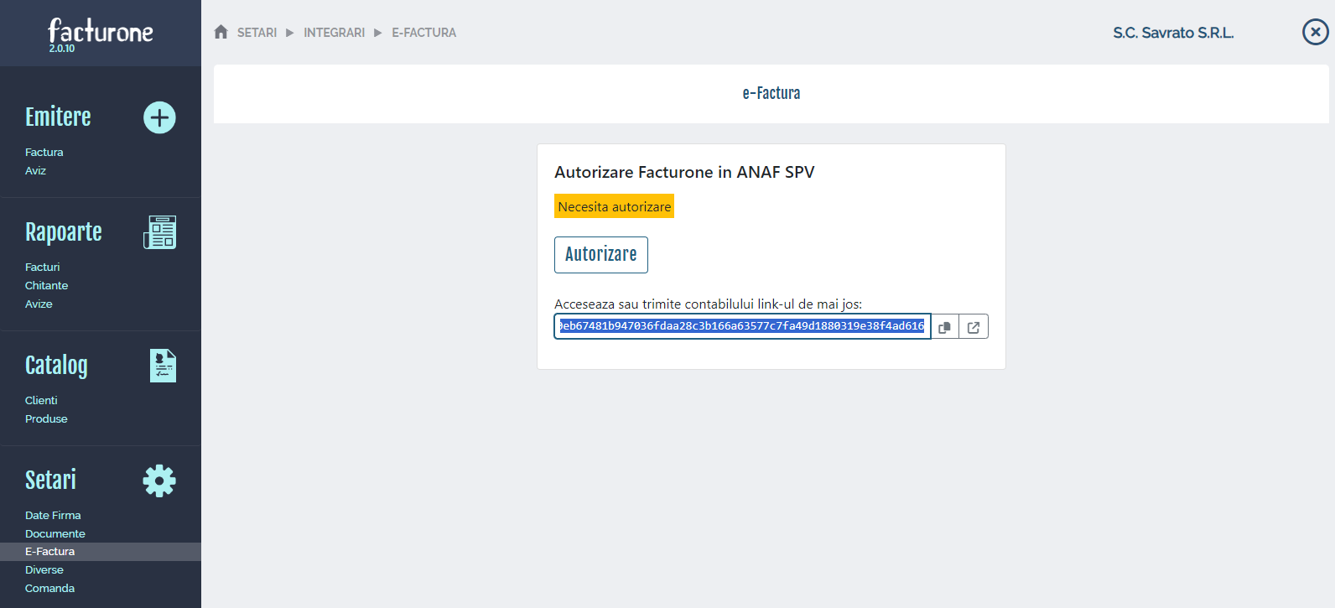Open Comanda settings
The height and width of the screenshot is (608, 1335).
49,589
